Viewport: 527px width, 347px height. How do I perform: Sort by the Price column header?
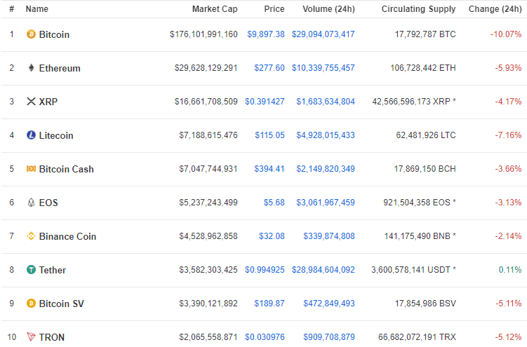(x=274, y=9)
